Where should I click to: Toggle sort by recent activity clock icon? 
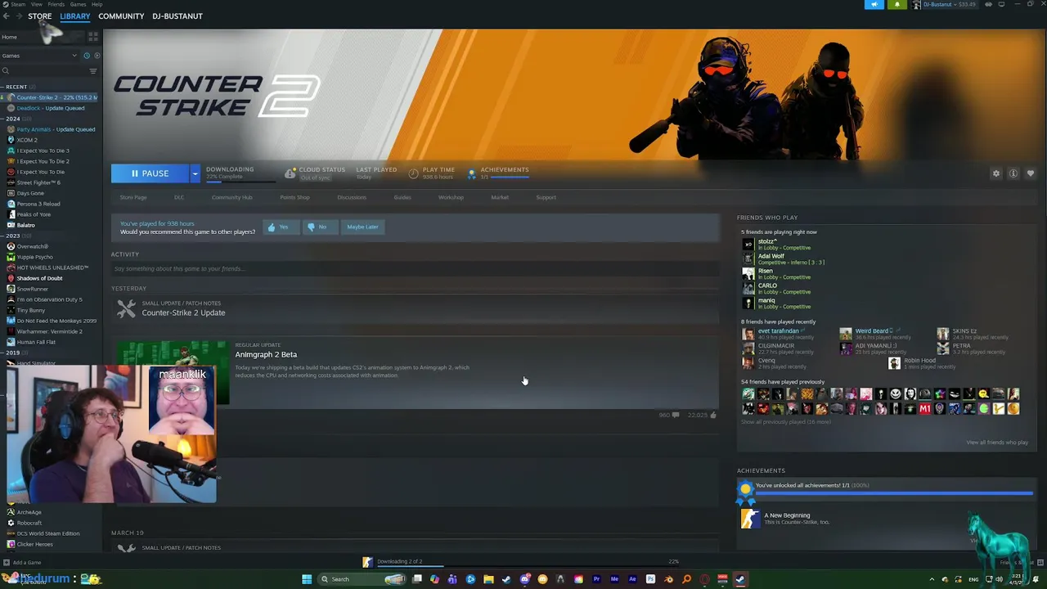[87, 56]
